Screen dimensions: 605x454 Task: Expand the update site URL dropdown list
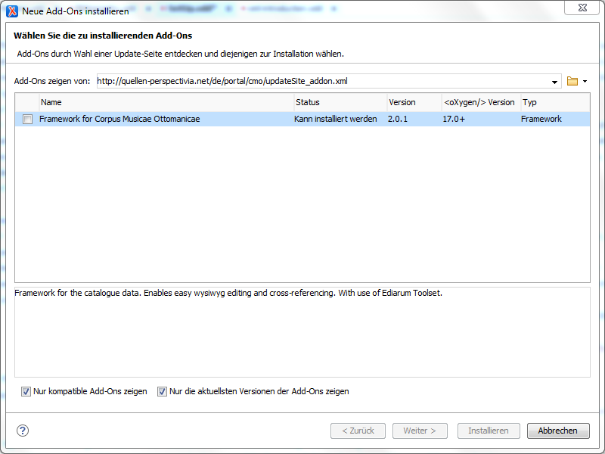pos(554,82)
